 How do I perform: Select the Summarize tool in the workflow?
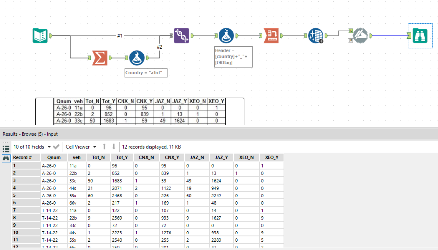99,58
